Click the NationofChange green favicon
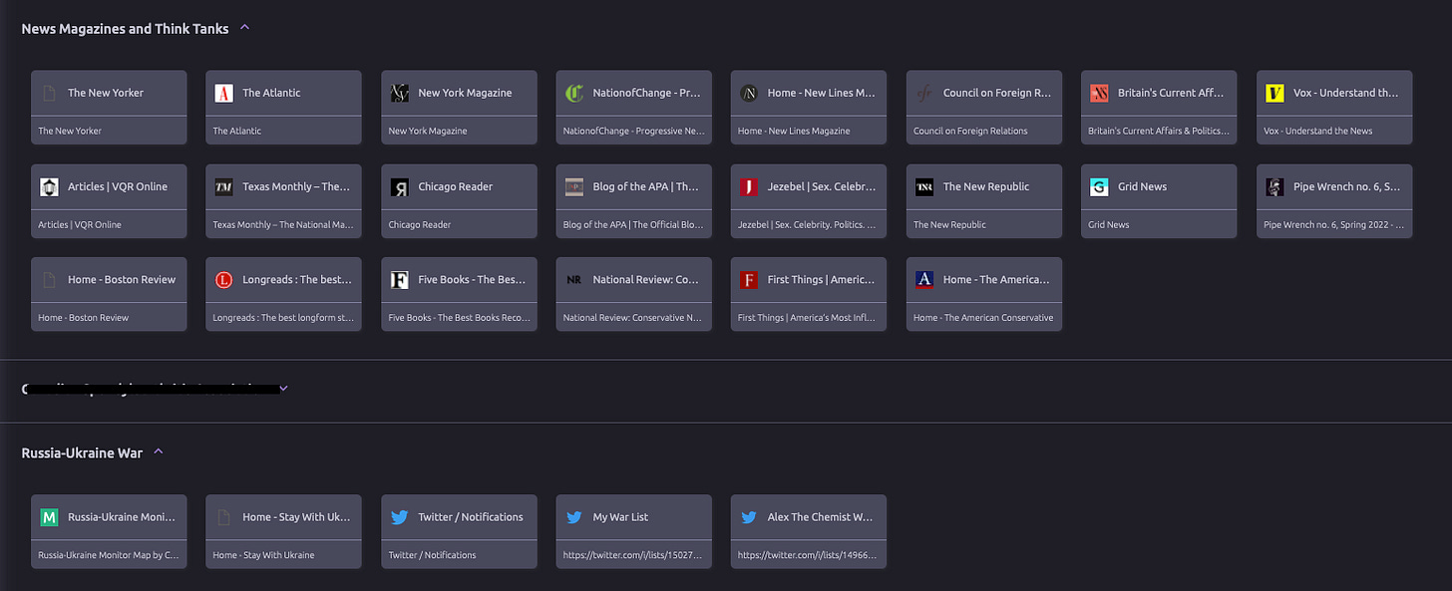The height and width of the screenshot is (591, 1452). (x=573, y=94)
